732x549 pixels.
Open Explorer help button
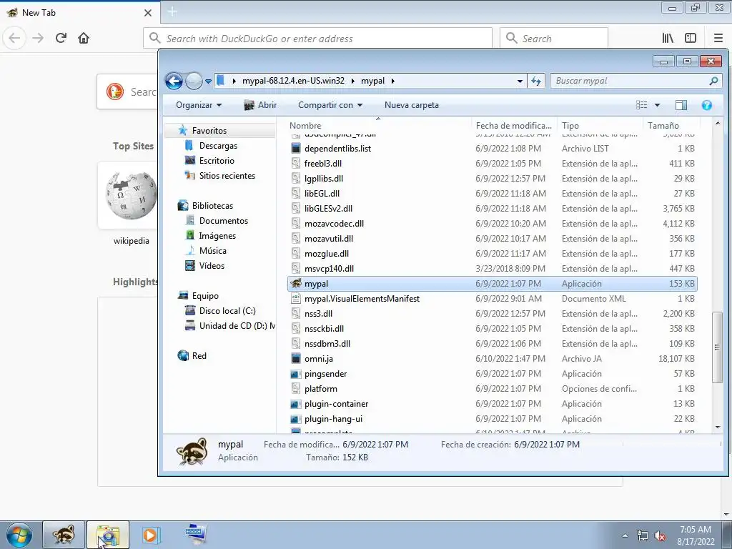pyautogui.click(x=707, y=105)
